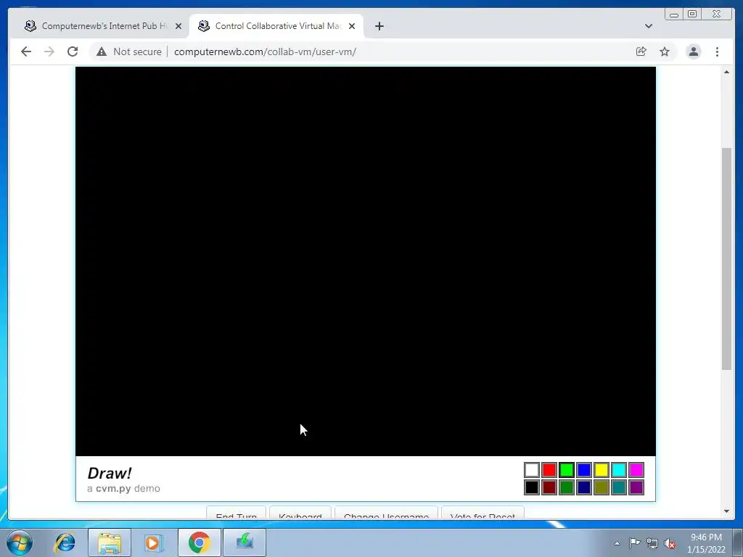Pick the cyan color swatch

click(619, 470)
